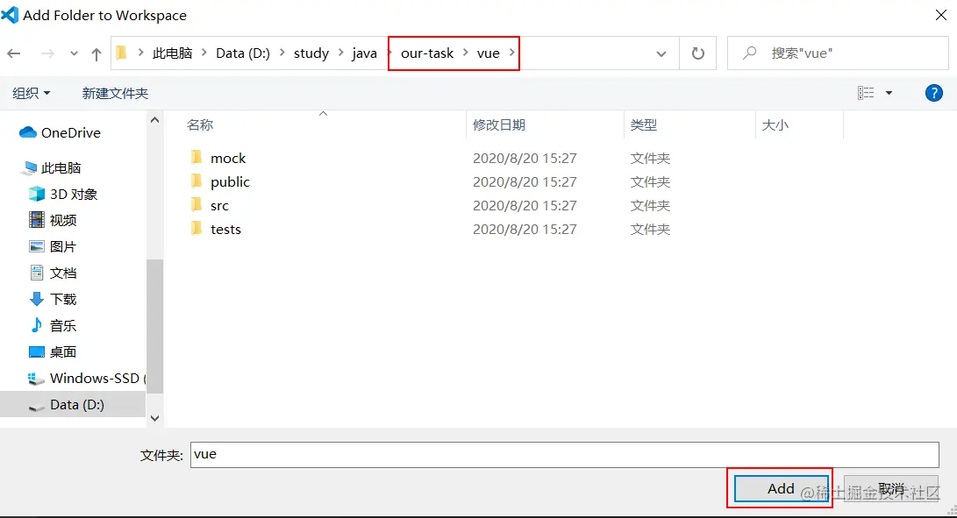Image resolution: width=957 pixels, height=518 pixels.
Task: Navigate up a level using the up arrow
Action: [x=96, y=53]
